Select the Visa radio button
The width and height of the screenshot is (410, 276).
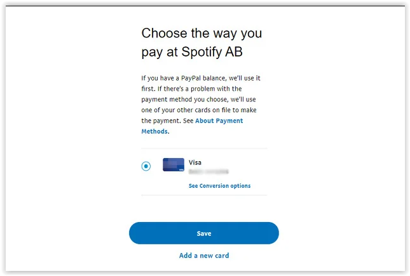146,166
